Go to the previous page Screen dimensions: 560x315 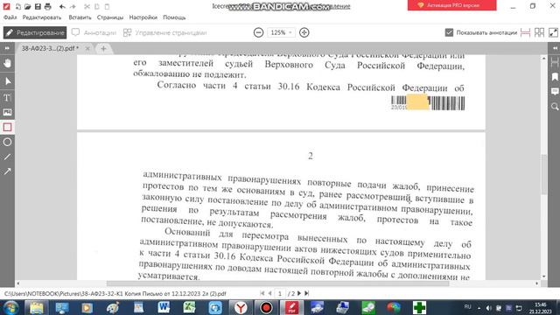(270, 293)
